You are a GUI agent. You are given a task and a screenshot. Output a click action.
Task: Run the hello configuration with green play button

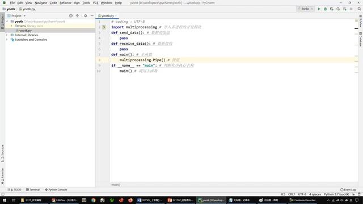(x=319, y=9)
